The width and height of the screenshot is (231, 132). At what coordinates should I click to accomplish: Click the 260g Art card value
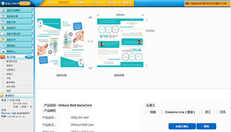pyautogui.click(x=80, y=117)
